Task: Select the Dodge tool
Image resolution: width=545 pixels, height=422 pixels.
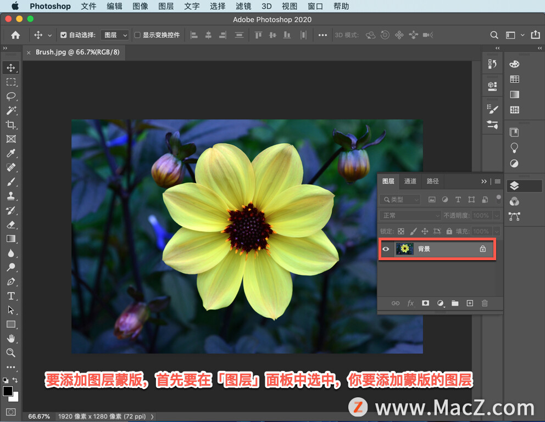Action: point(11,267)
